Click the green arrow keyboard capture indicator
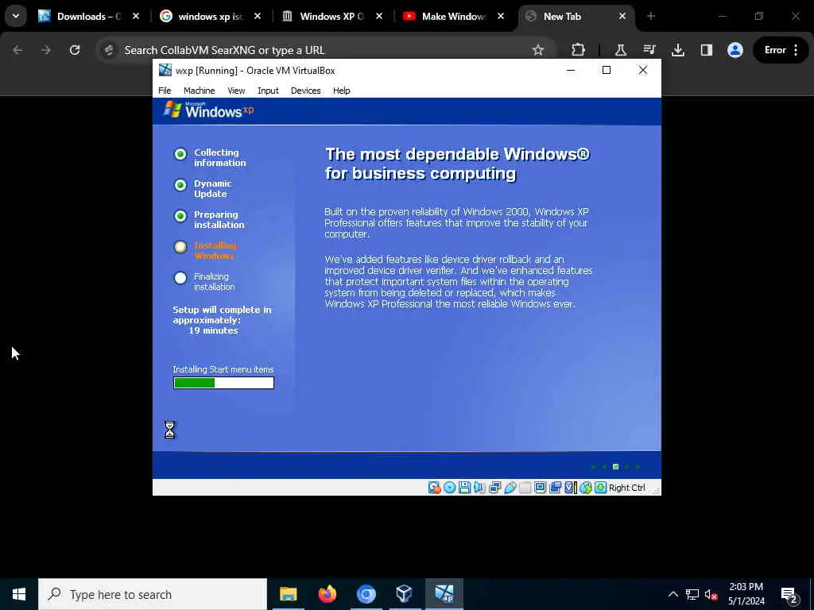This screenshot has height=610, width=814. coord(601,488)
